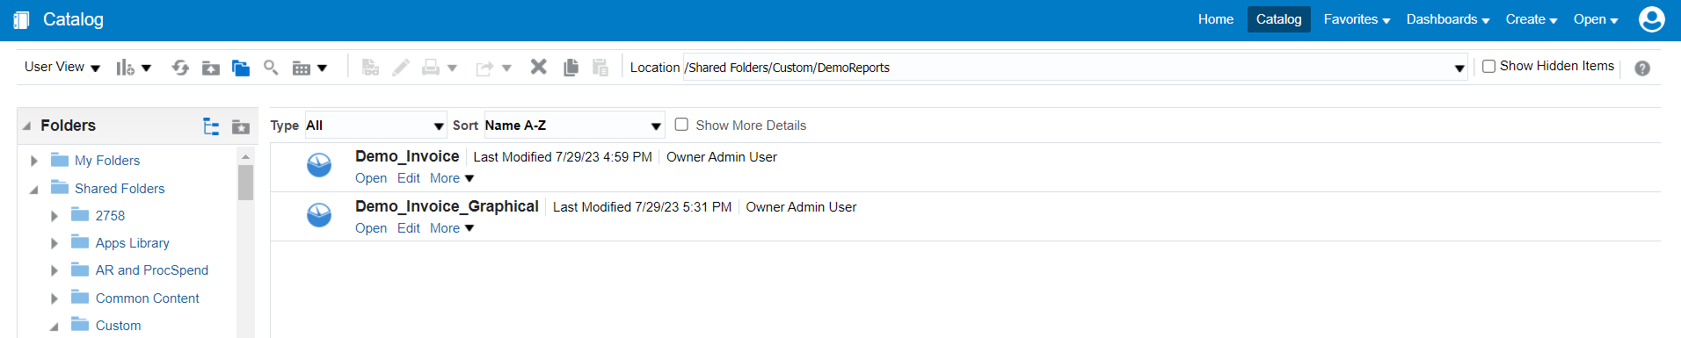Open the Type All dropdown
The image size is (1681, 338).
(375, 126)
